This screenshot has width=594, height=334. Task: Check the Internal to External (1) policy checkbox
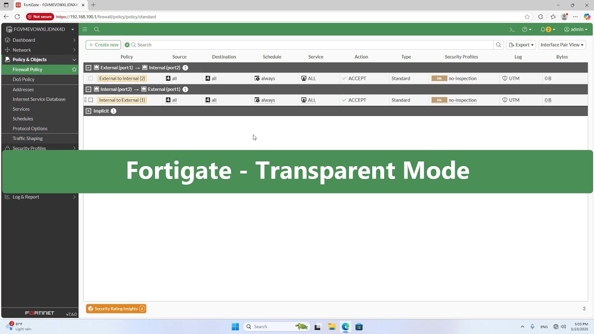[x=90, y=100]
